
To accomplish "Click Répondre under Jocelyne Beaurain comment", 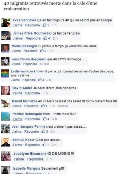I will tap(35, 159).
